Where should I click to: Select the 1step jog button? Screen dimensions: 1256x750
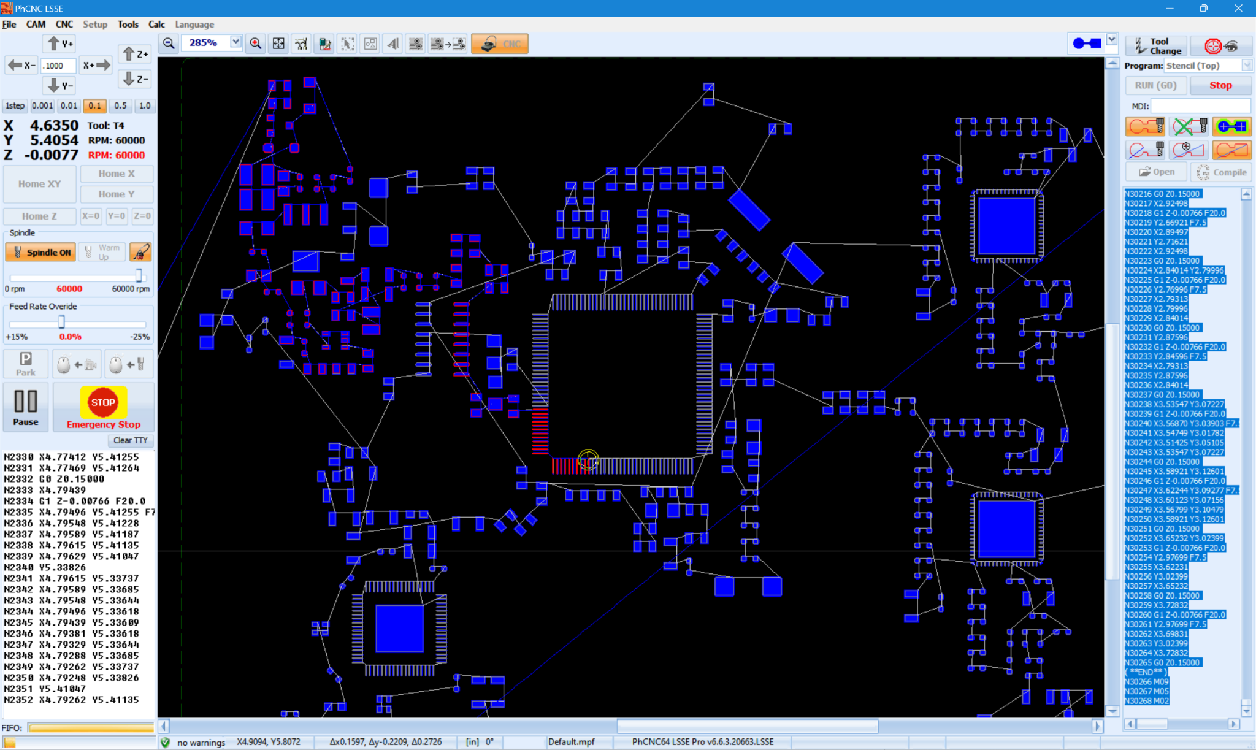coord(15,105)
